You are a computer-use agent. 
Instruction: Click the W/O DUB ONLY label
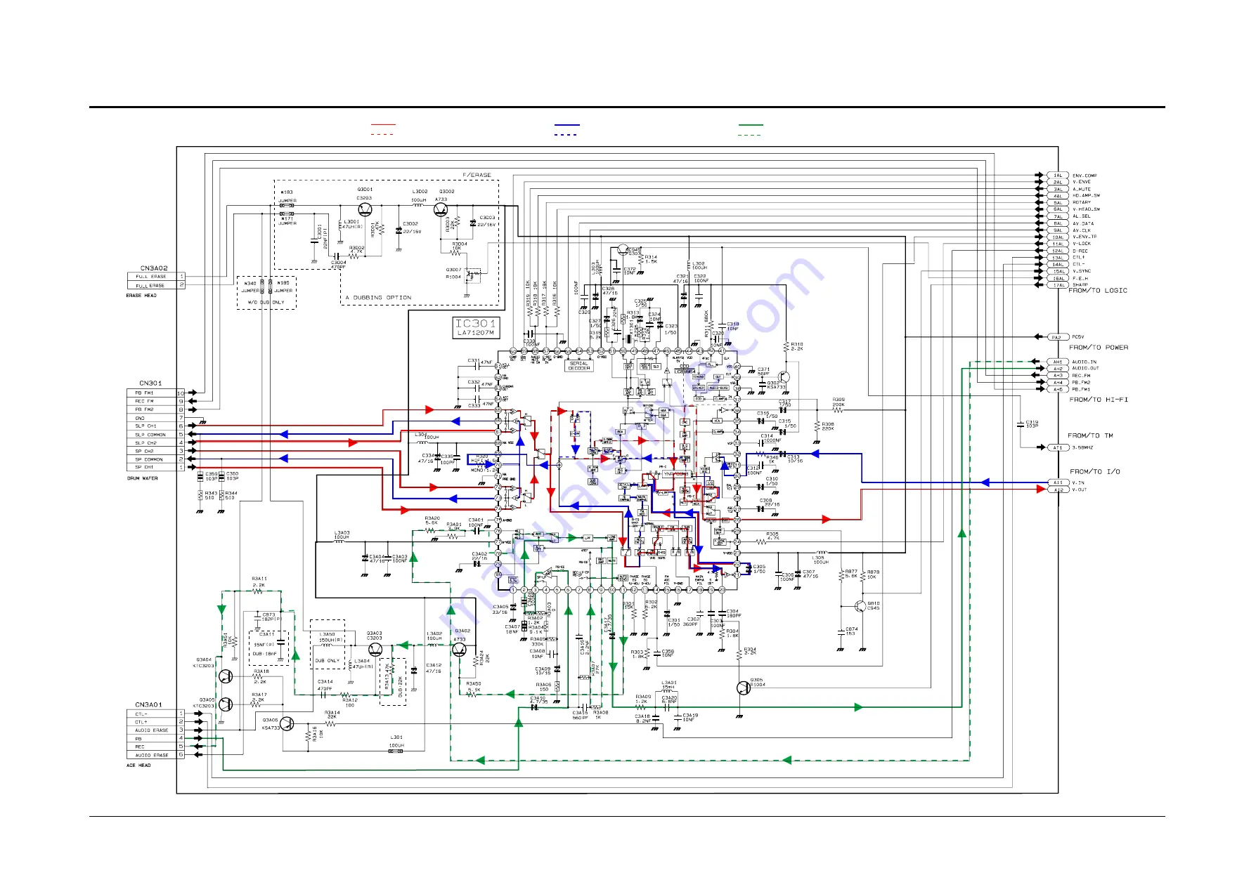(x=266, y=303)
